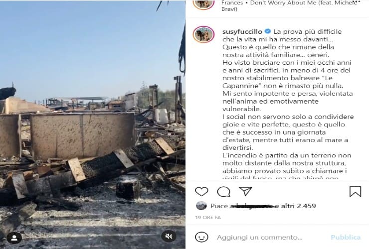Open susyfuccillo's profile from caption username
Image resolution: width=369 pixels, height=249 pixels.
pyautogui.click(x=242, y=31)
